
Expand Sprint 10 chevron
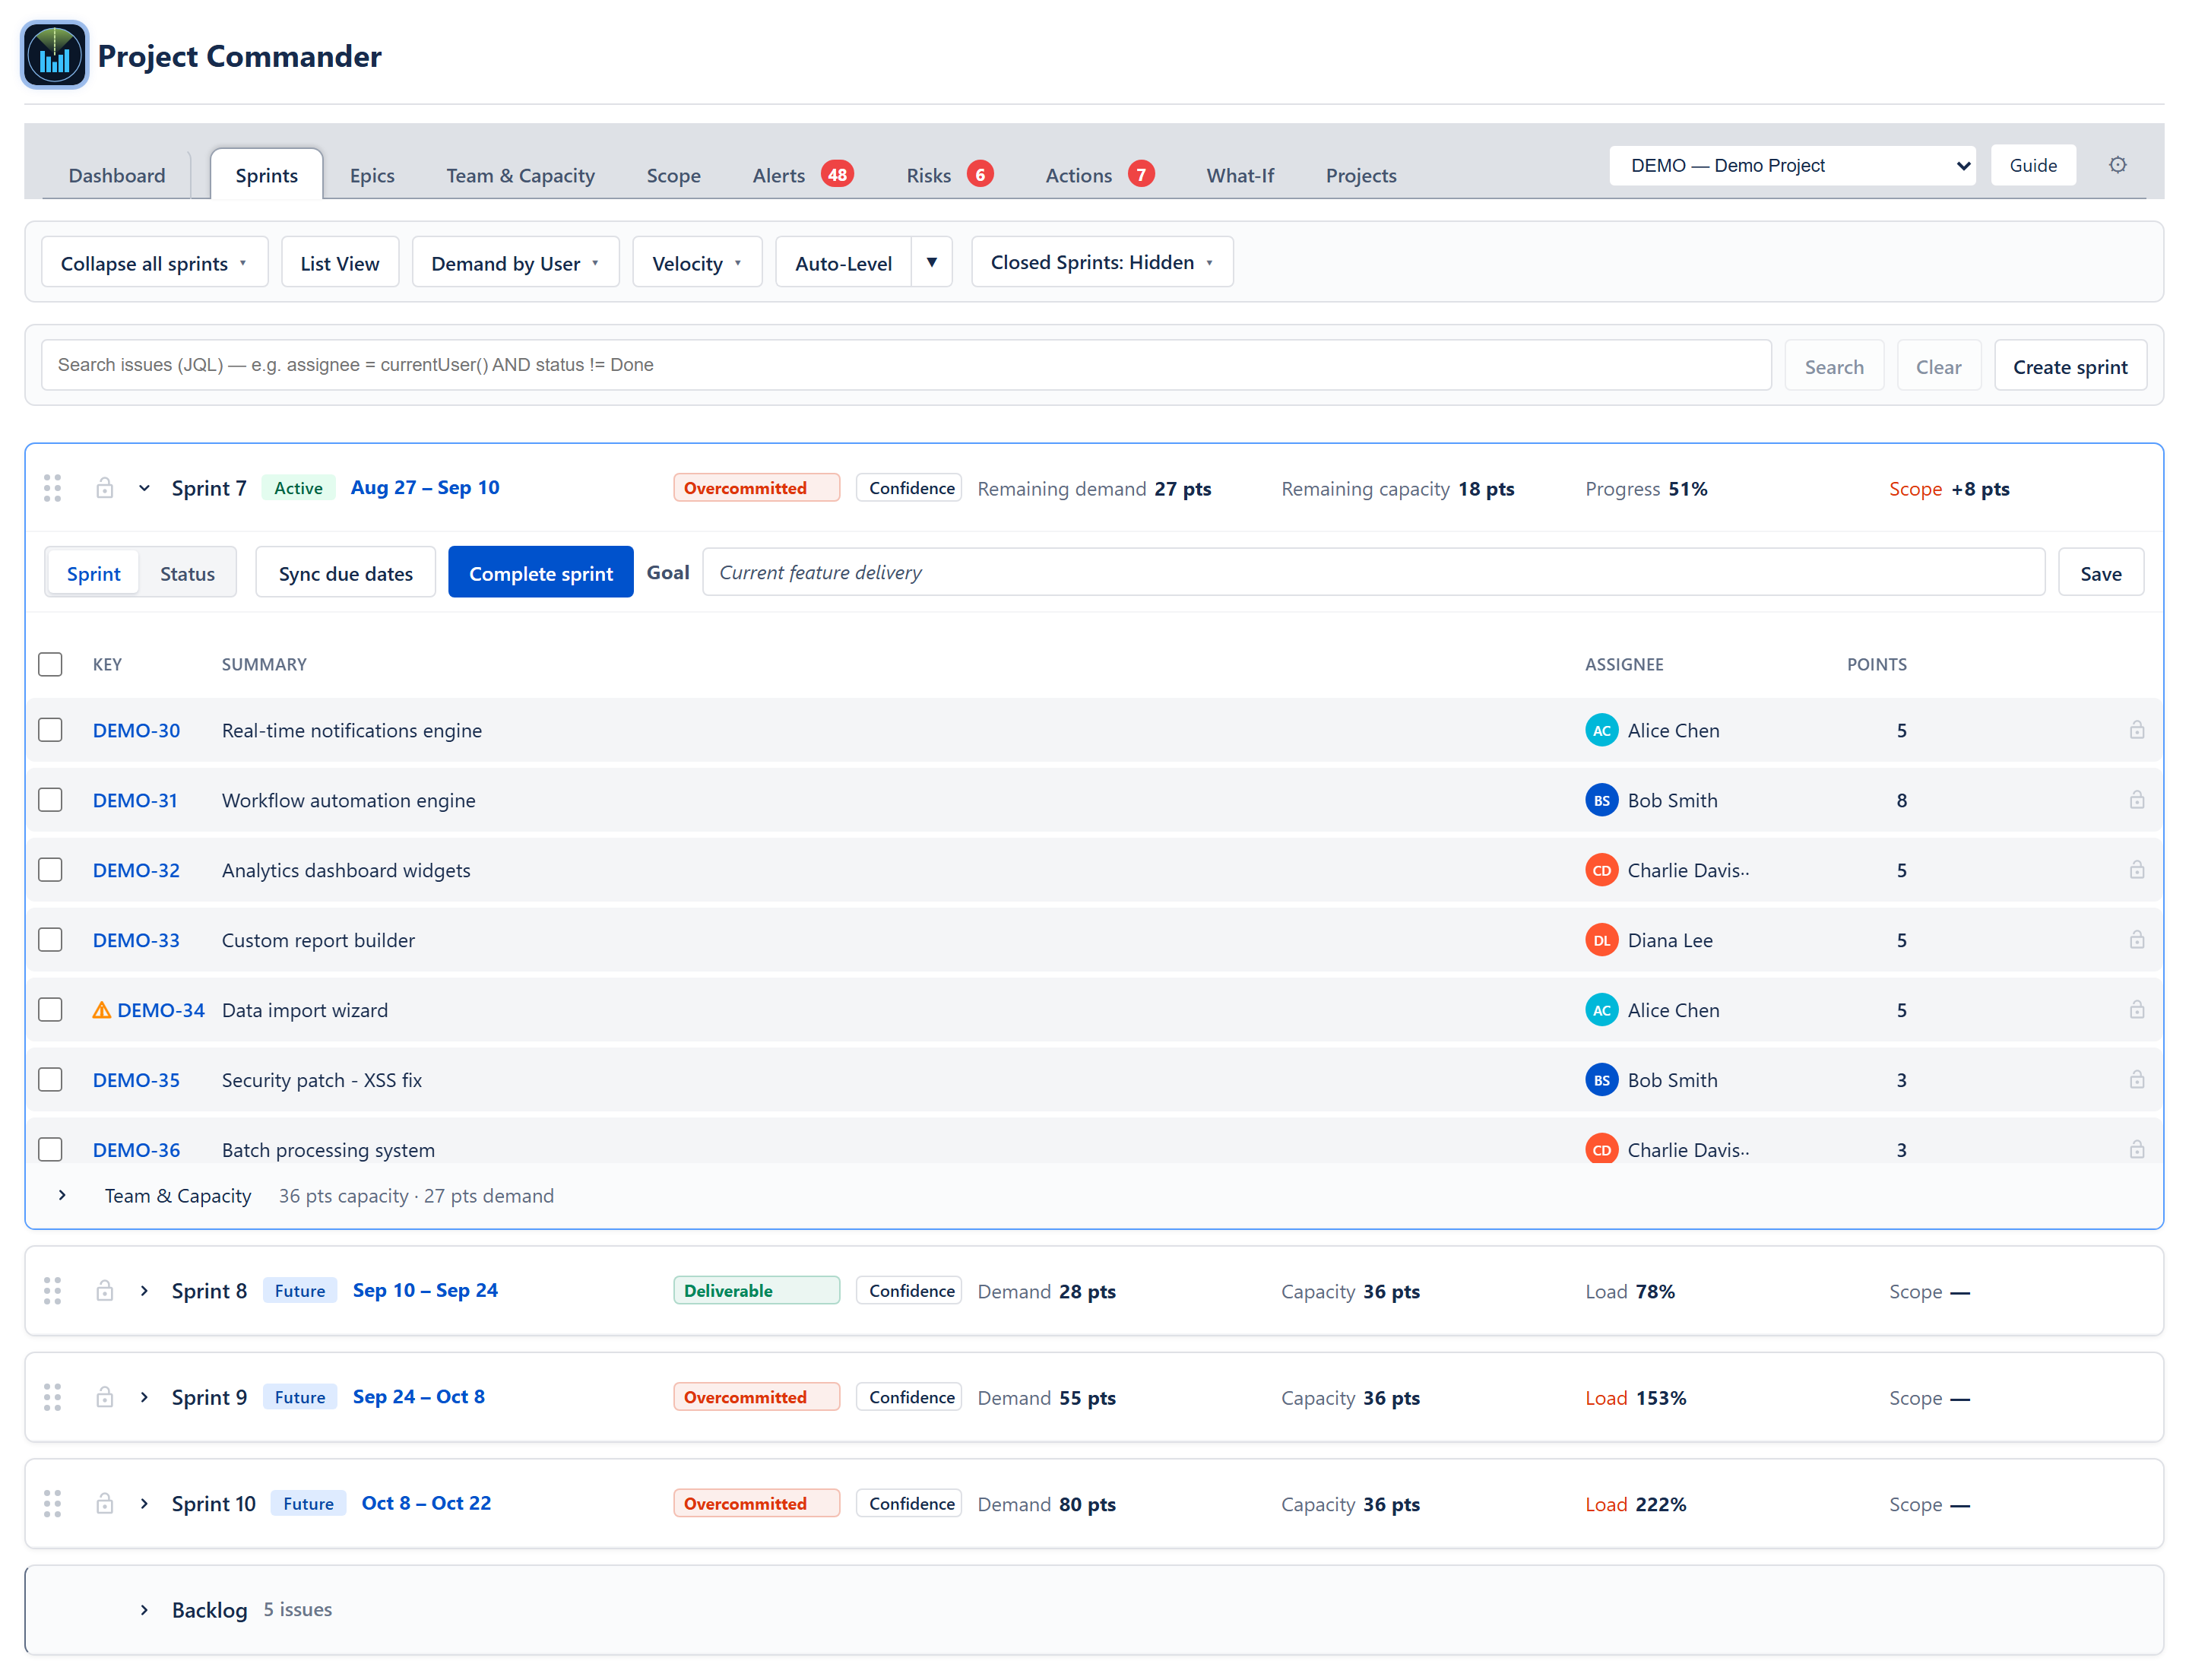[x=144, y=1504]
